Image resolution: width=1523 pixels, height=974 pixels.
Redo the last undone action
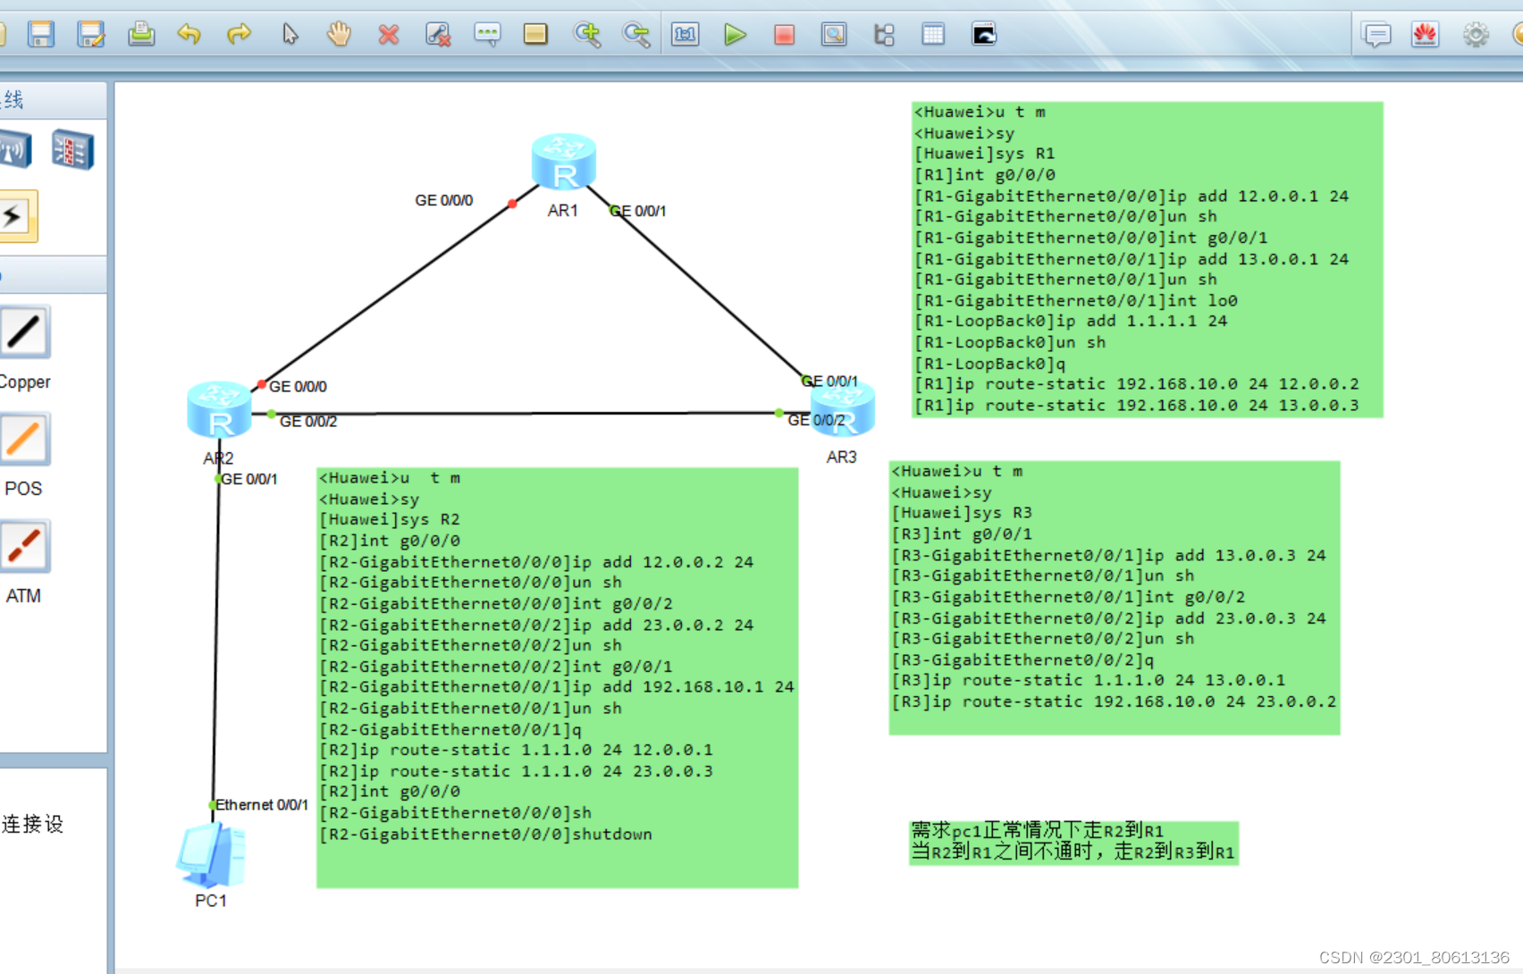pos(239,35)
